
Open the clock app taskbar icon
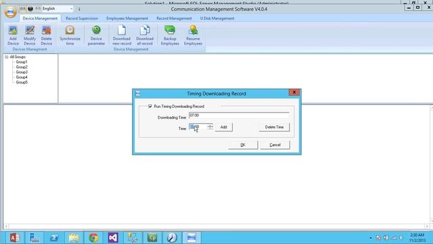pos(172,238)
